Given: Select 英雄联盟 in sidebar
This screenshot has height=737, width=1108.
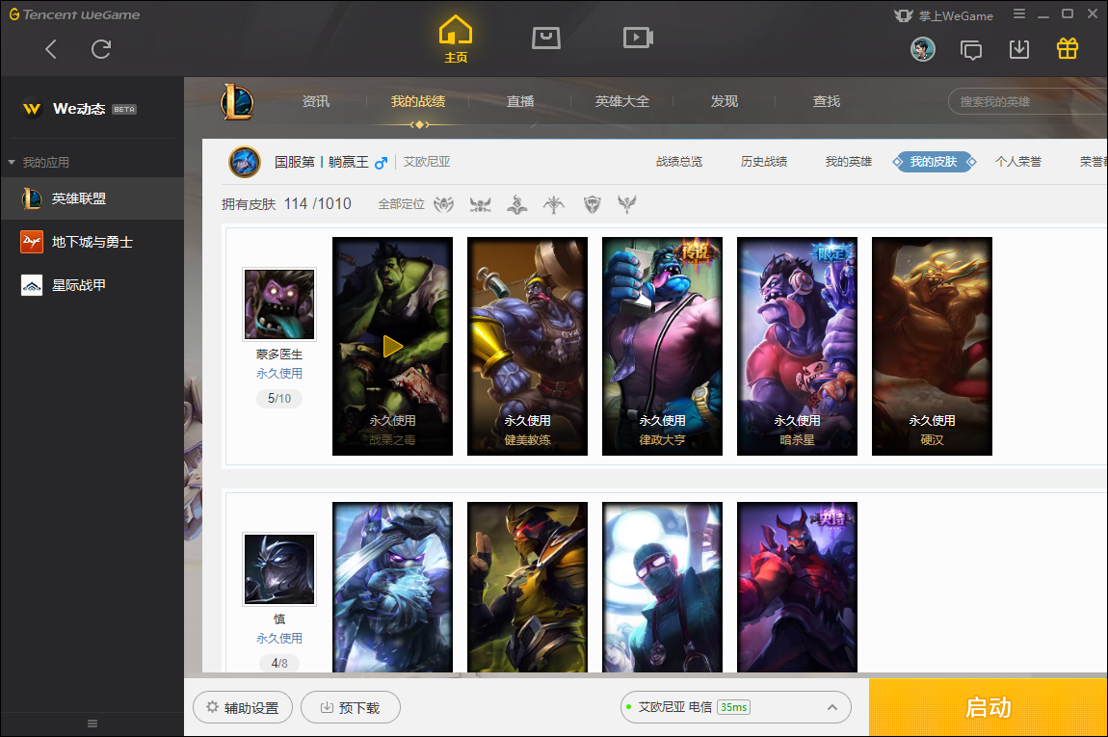Looking at the screenshot, I should [92, 198].
